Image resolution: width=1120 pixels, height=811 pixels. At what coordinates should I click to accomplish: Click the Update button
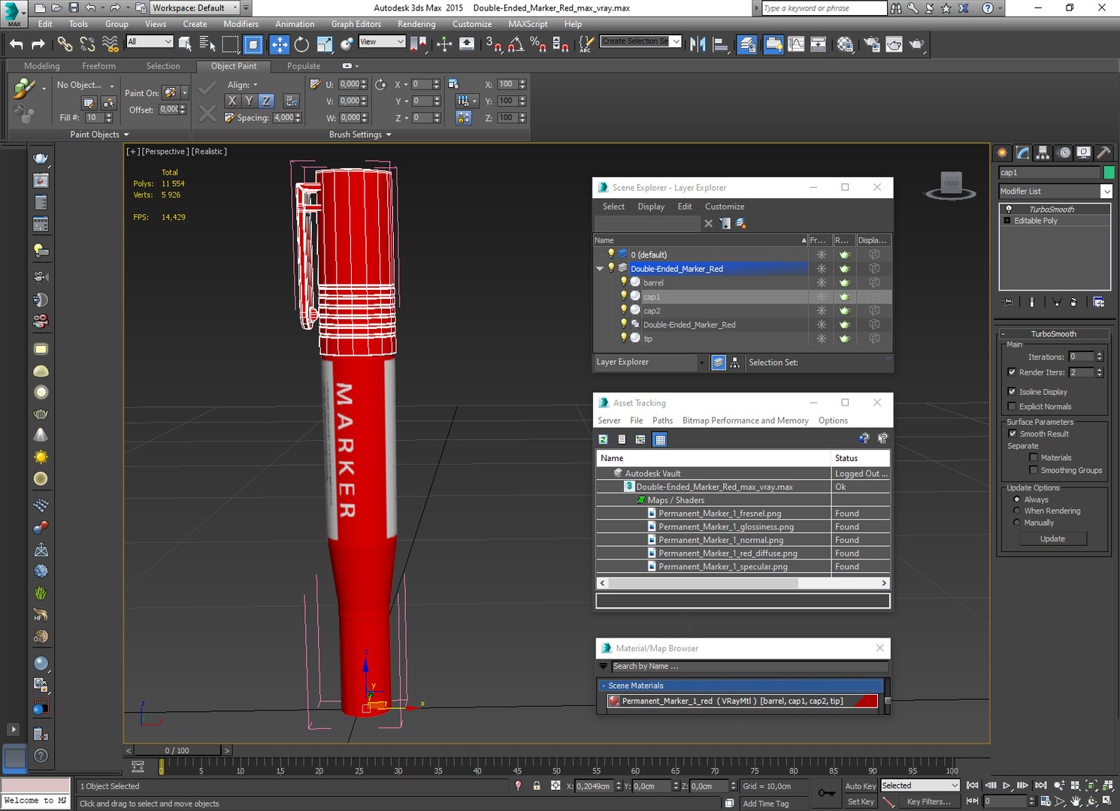pos(1052,538)
